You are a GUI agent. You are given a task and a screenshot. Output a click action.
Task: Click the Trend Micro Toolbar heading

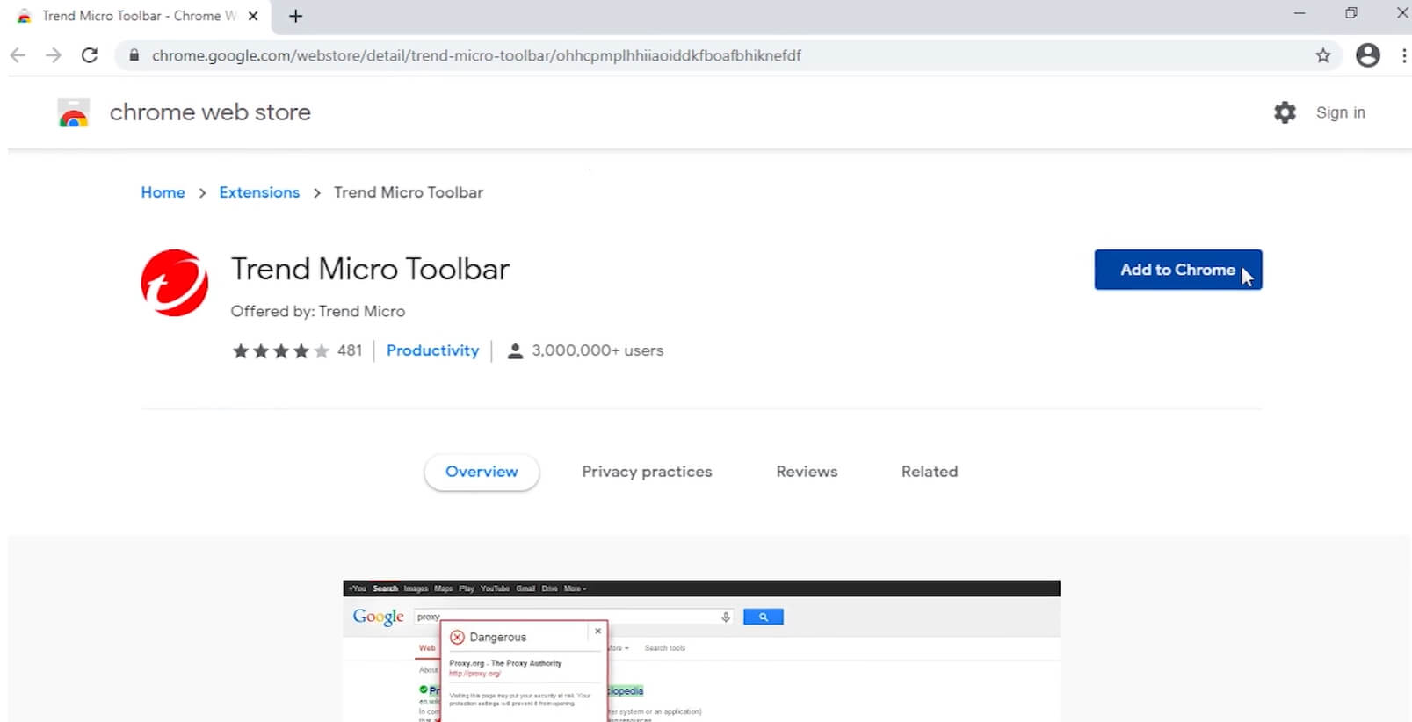tap(370, 269)
